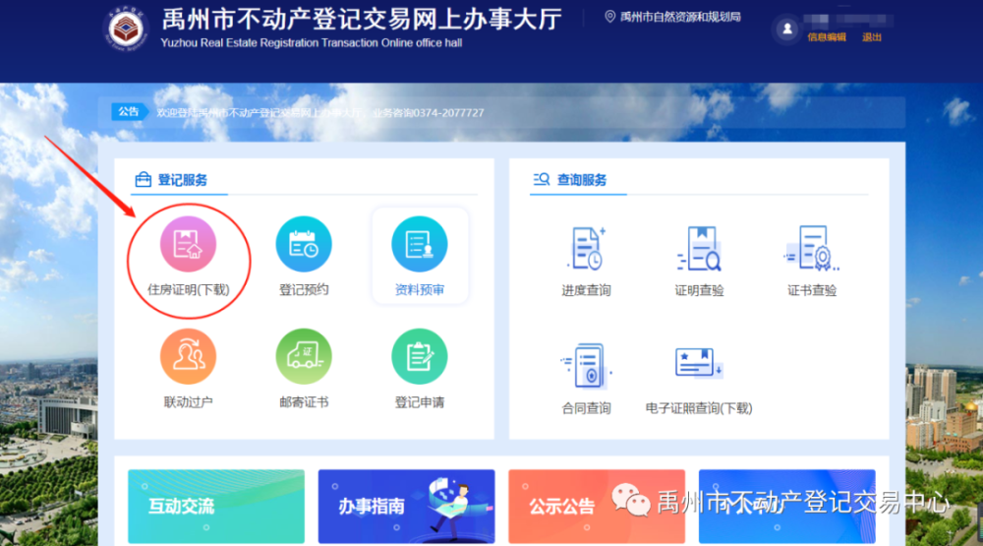The width and height of the screenshot is (983, 546).
Task: Click the 合同查询 label text
Action: click(586, 408)
